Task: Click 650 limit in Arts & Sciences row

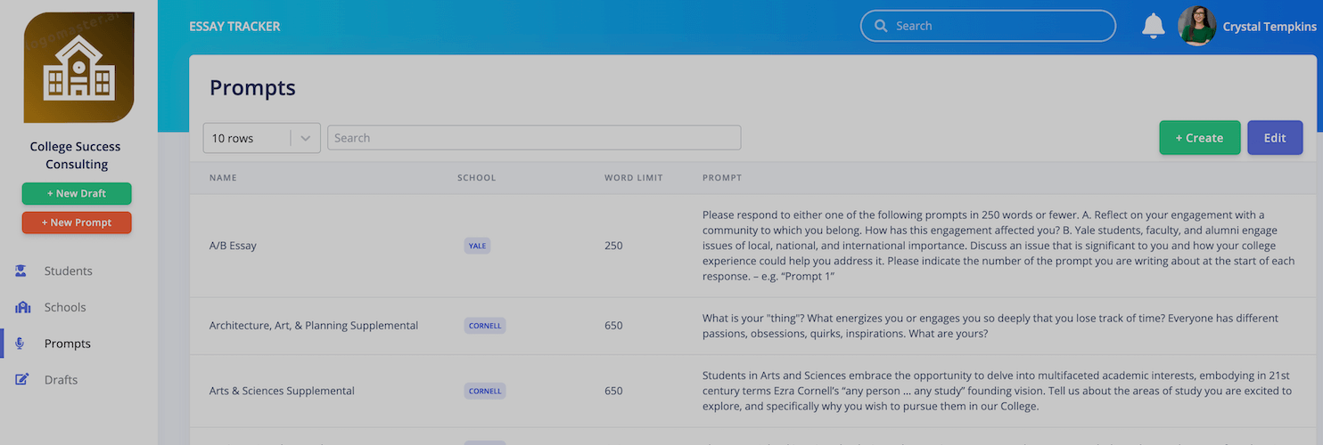Action: (613, 391)
